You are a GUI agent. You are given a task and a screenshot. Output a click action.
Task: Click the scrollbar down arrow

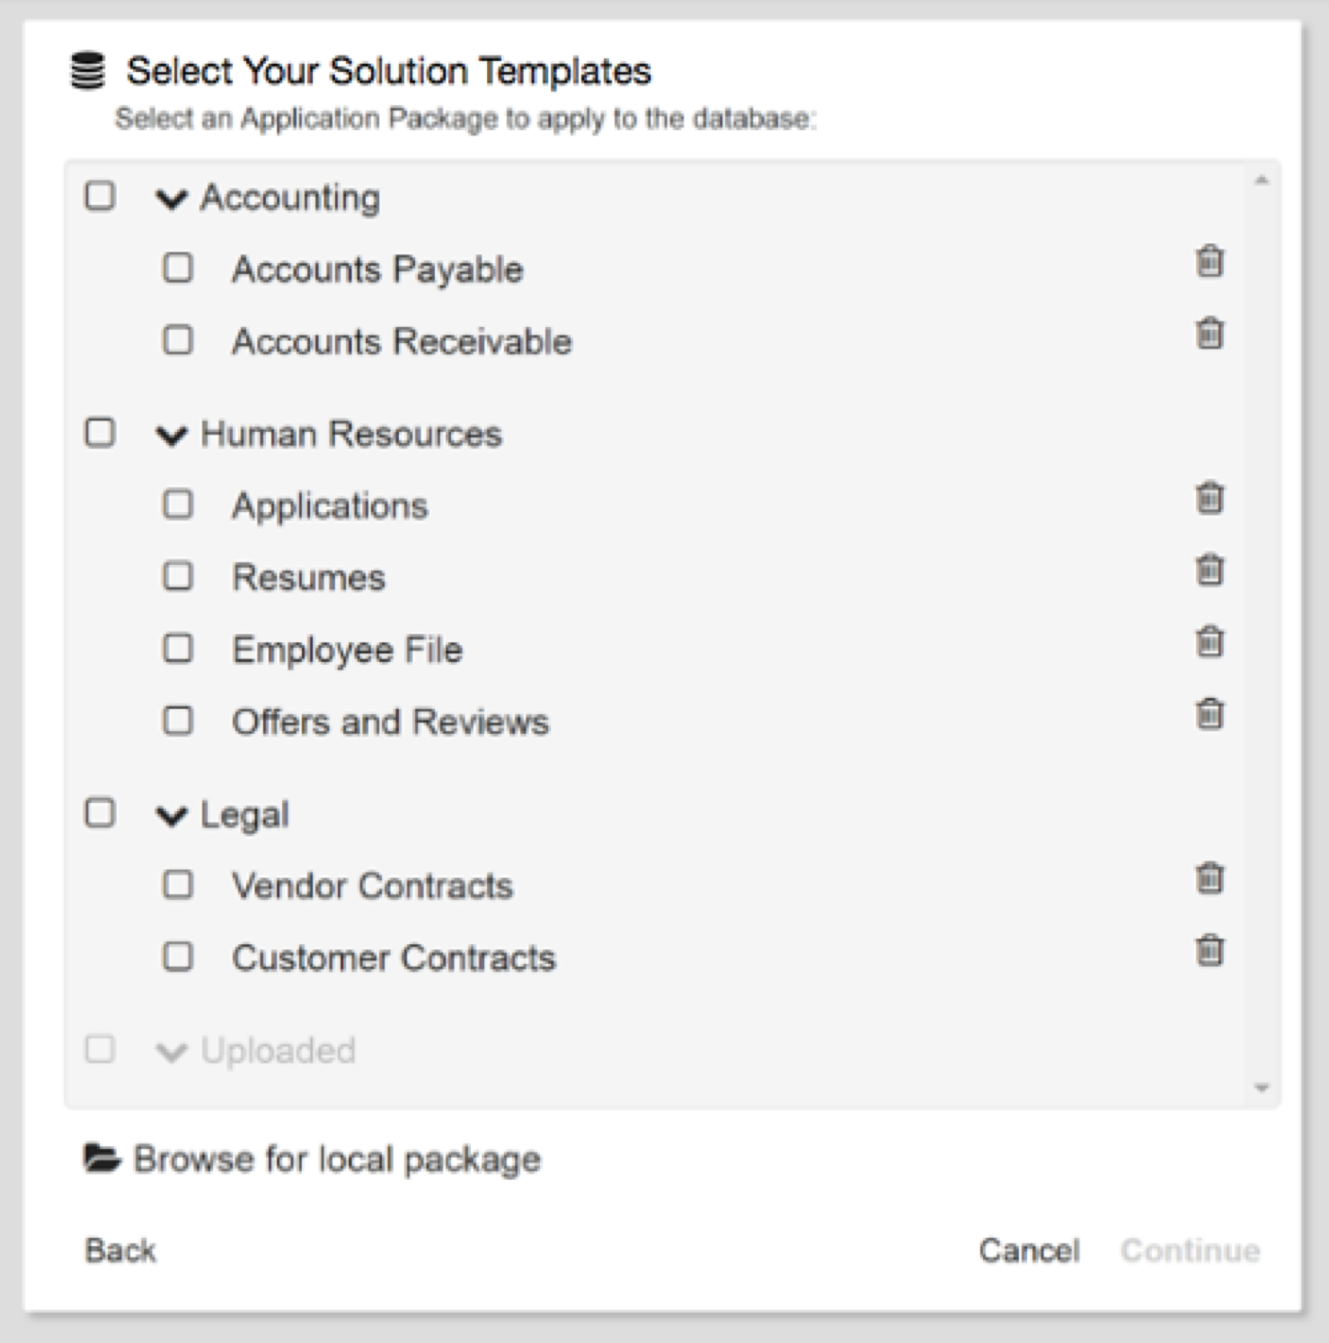point(1262,1089)
